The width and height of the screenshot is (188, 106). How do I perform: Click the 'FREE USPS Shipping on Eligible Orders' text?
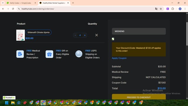(92, 54)
